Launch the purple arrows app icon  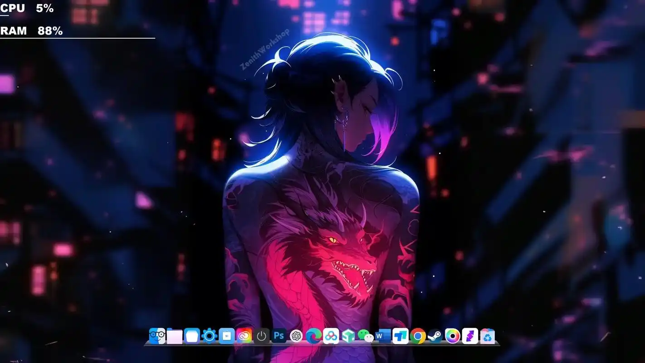click(470, 336)
